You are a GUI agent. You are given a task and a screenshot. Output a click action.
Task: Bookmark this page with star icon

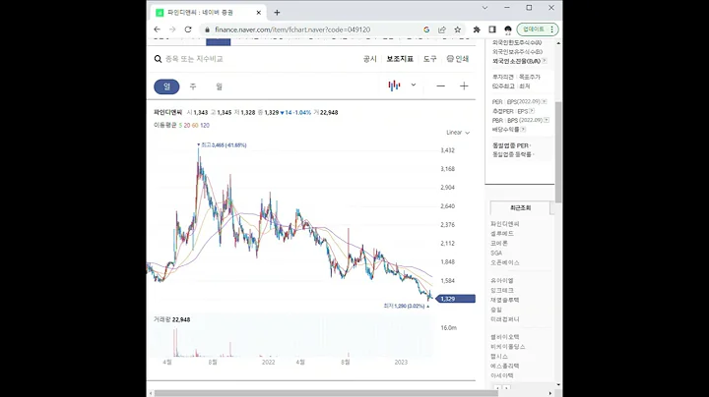click(458, 29)
